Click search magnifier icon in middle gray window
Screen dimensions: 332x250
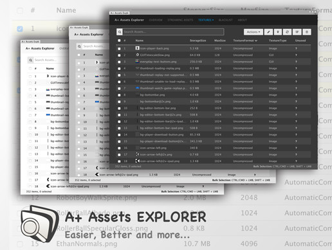79,46
